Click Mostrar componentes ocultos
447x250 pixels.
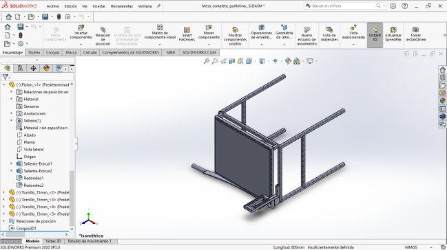coord(235,36)
